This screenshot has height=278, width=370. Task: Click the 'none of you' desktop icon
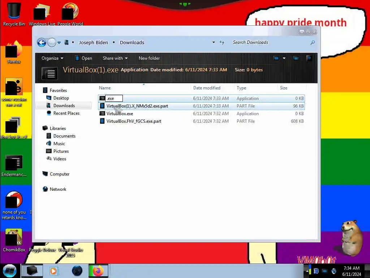tap(14, 205)
